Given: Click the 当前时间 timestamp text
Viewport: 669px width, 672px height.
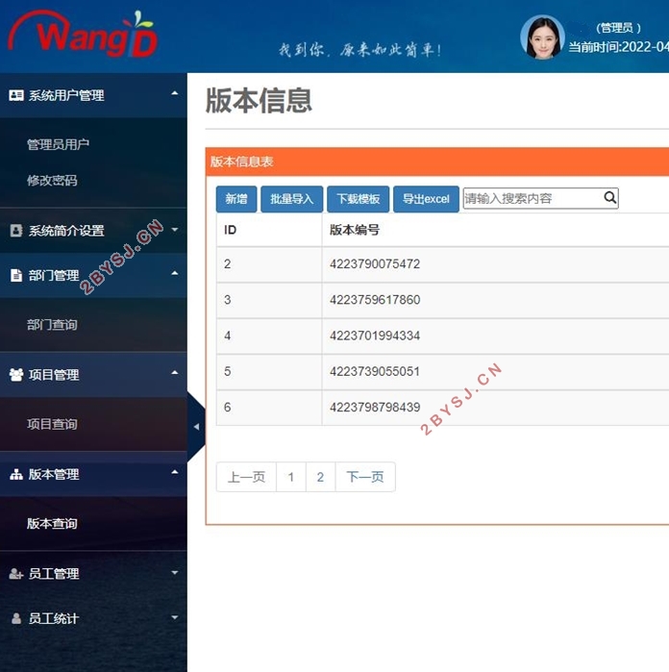Looking at the screenshot, I should tap(618, 47).
